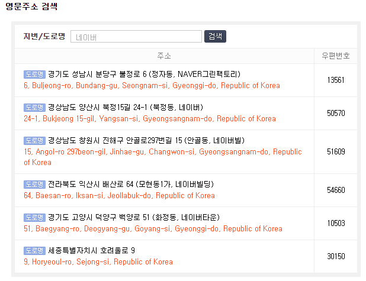Open English address 24-1, Bukjeong 15-gil, Yangsan-si
366x281 pixels.
coord(150,119)
